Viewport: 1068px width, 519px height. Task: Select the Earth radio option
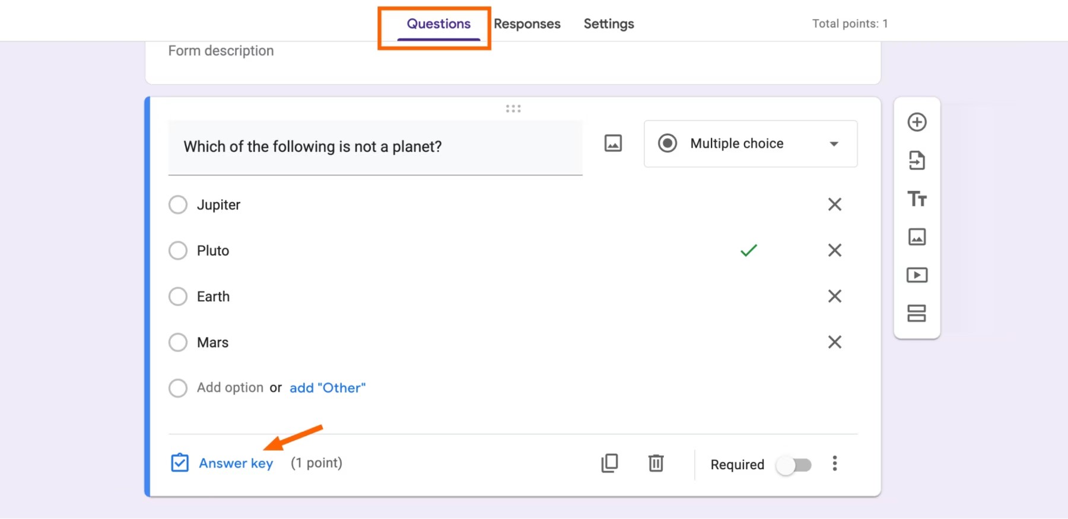[178, 297]
